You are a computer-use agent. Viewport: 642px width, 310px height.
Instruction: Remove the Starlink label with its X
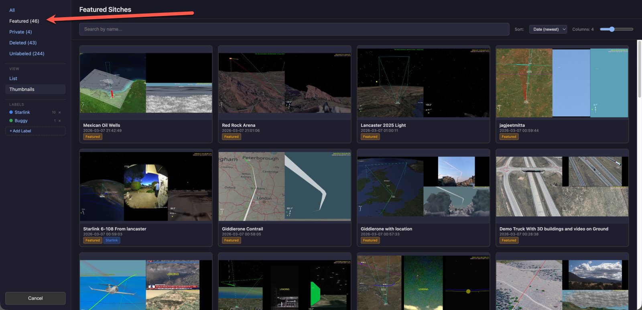60,112
